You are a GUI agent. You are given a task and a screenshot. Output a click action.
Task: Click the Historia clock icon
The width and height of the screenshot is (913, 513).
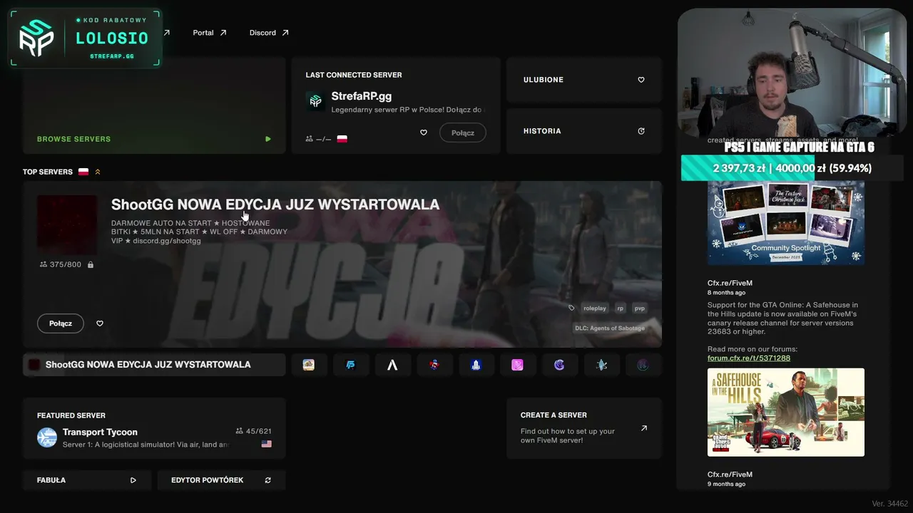(641, 131)
